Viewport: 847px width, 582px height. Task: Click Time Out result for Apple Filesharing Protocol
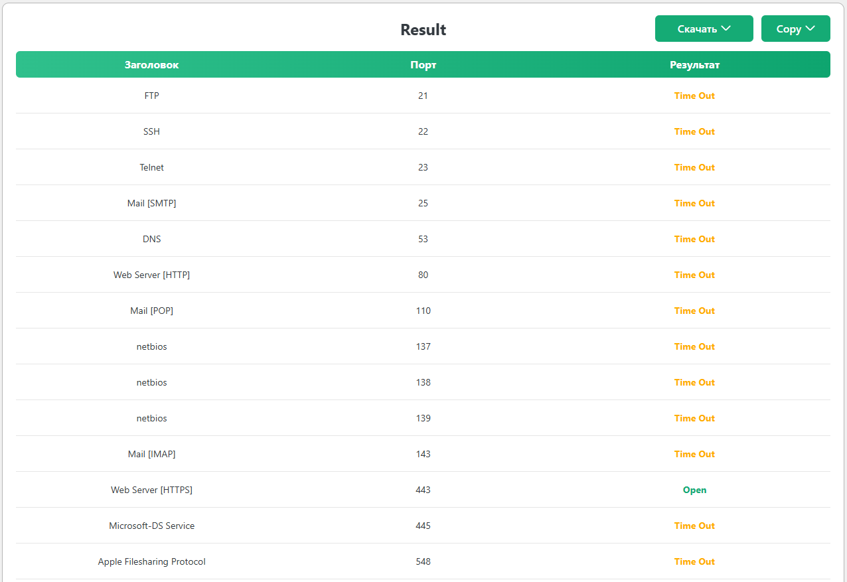pos(694,561)
